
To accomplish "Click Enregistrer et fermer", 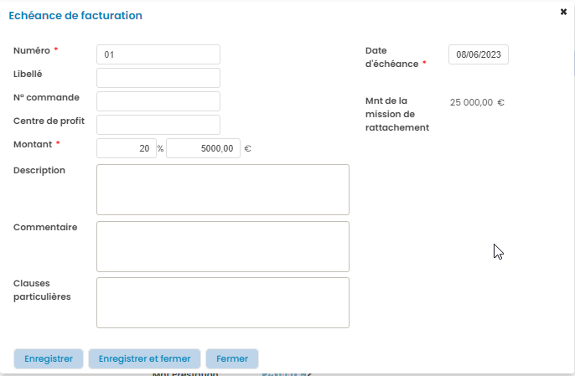I will tap(144, 358).
